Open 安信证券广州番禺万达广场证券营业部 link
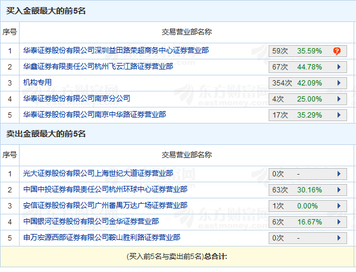 pyautogui.click(x=105, y=205)
